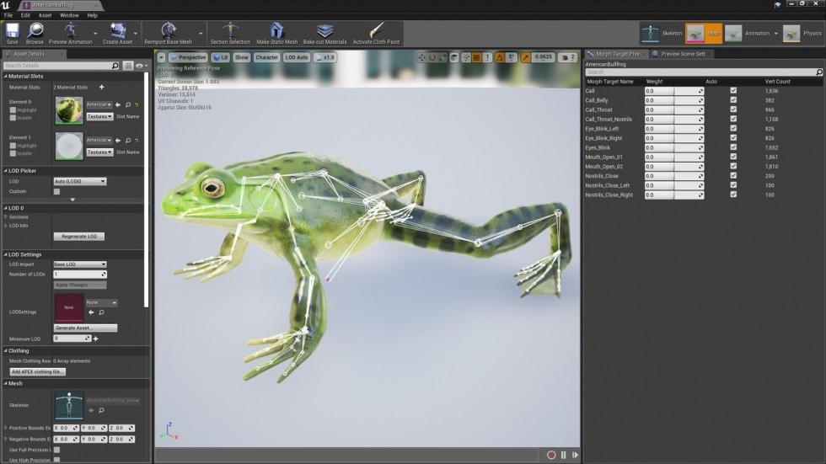Click Add APEX clothing file button
This screenshot has height=464, width=826.
[37, 372]
